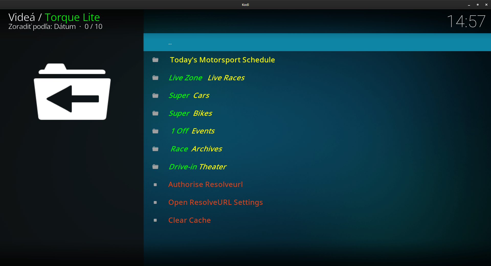Enter the Drive-in Theater section
The height and width of the screenshot is (266, 491).
tap(317, 167)
